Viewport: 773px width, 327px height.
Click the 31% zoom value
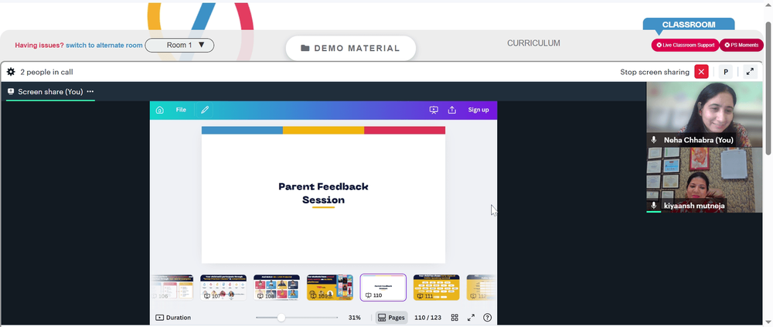(355, 318)
